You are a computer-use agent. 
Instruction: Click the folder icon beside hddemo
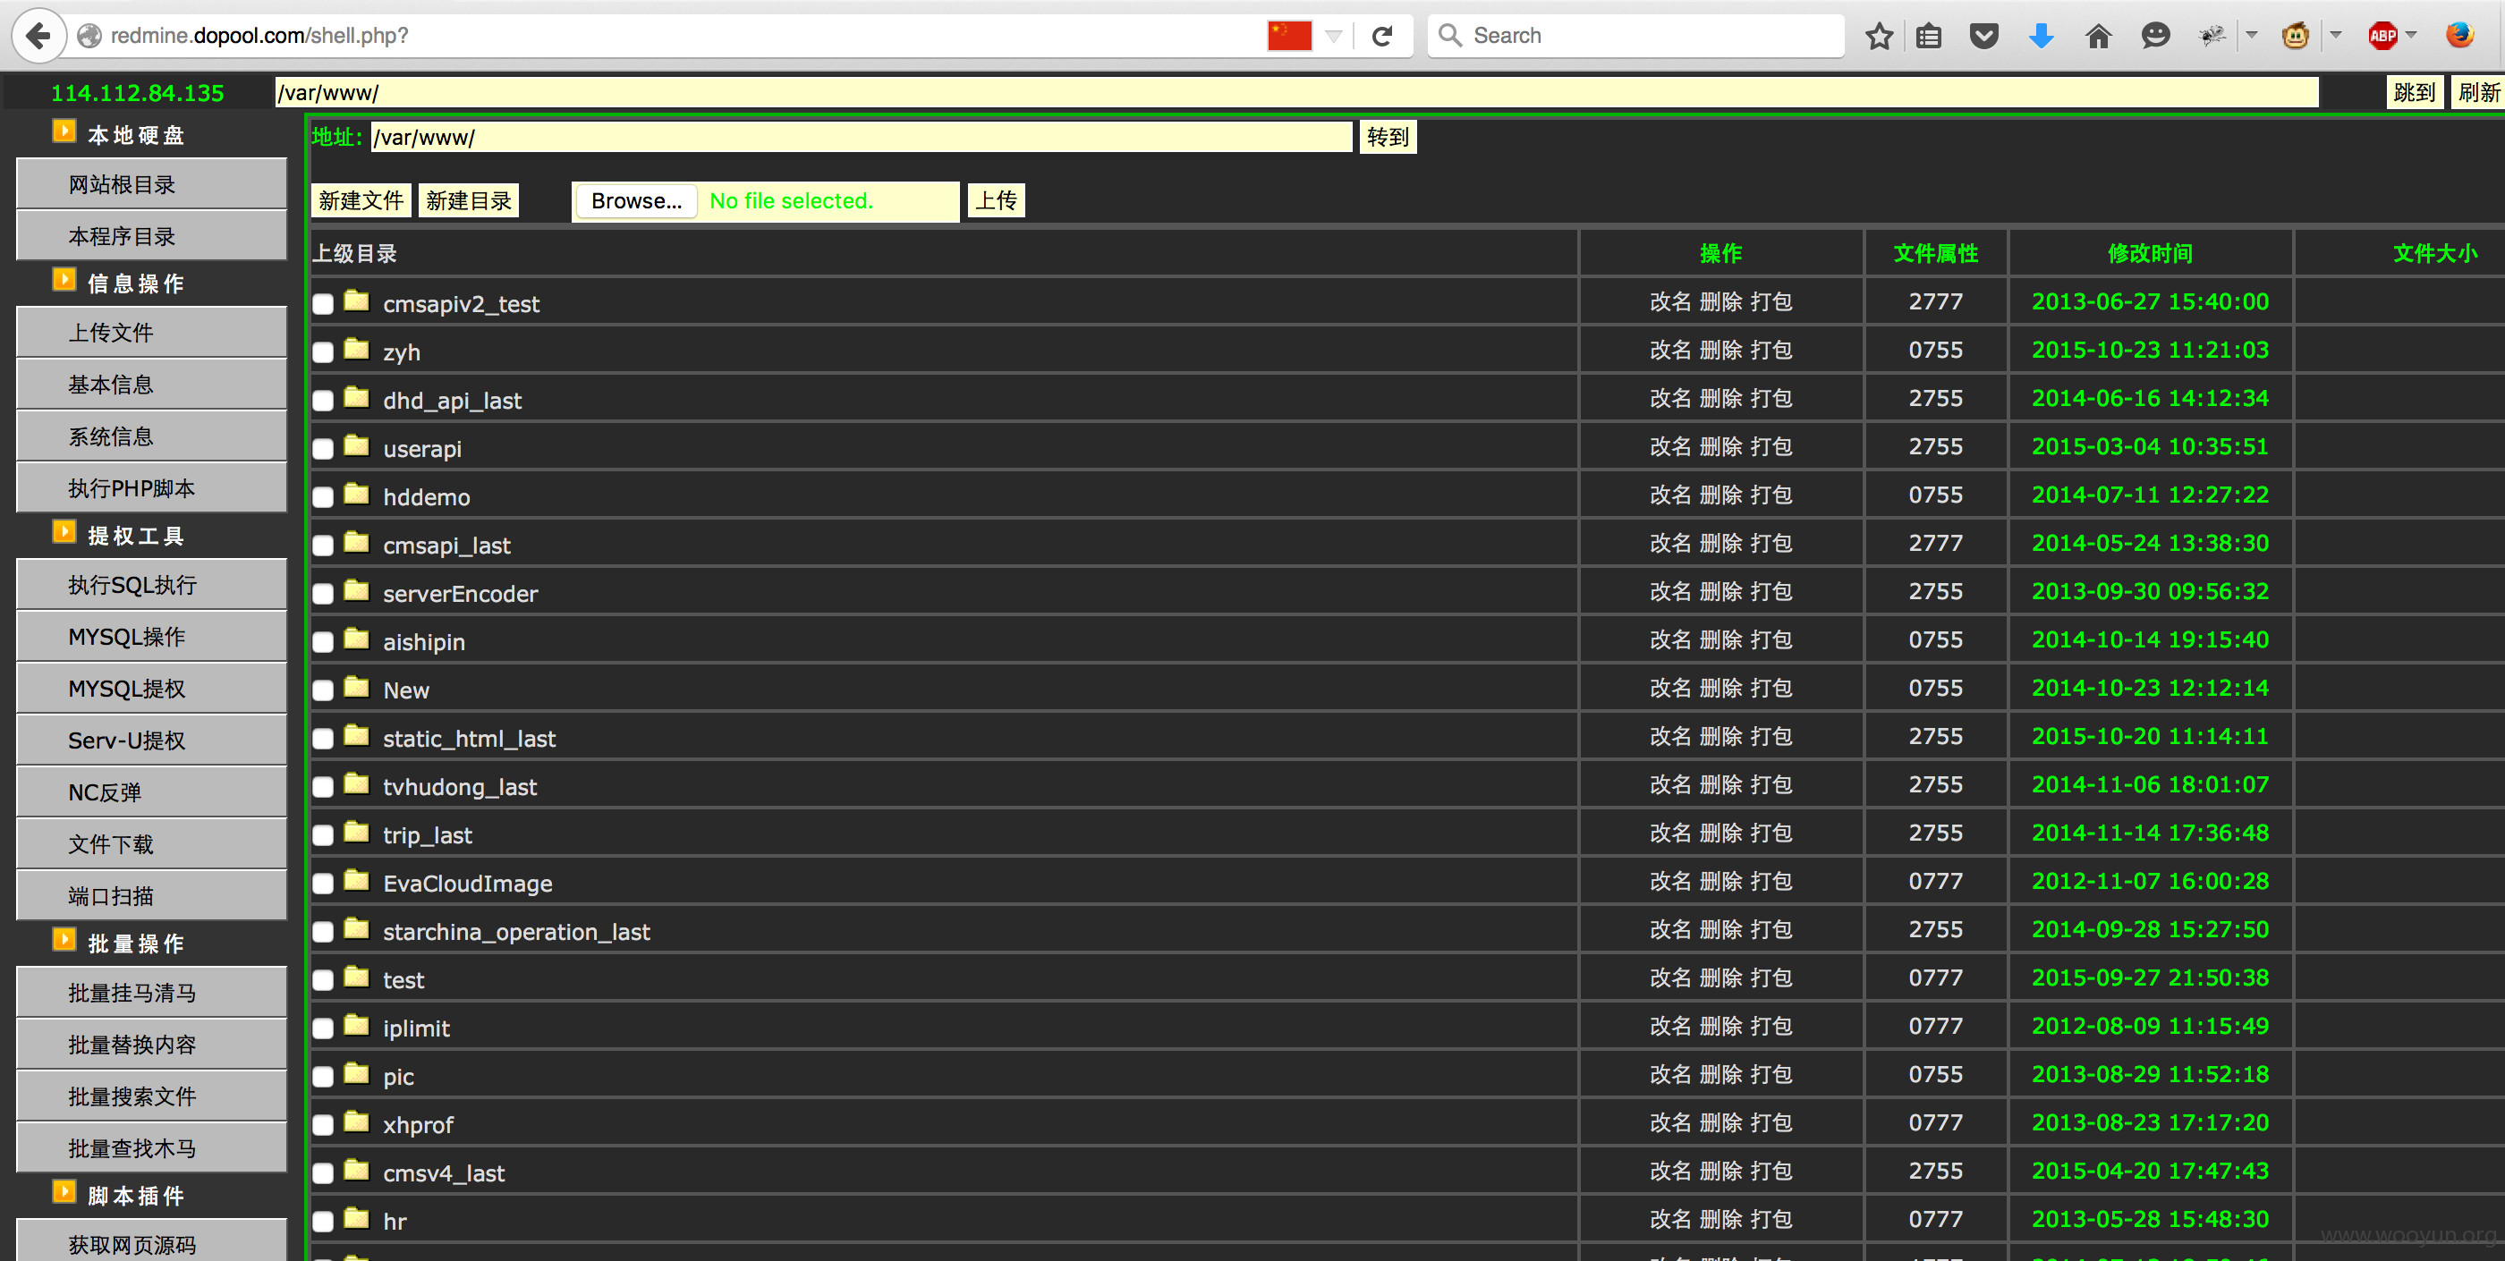357,494
